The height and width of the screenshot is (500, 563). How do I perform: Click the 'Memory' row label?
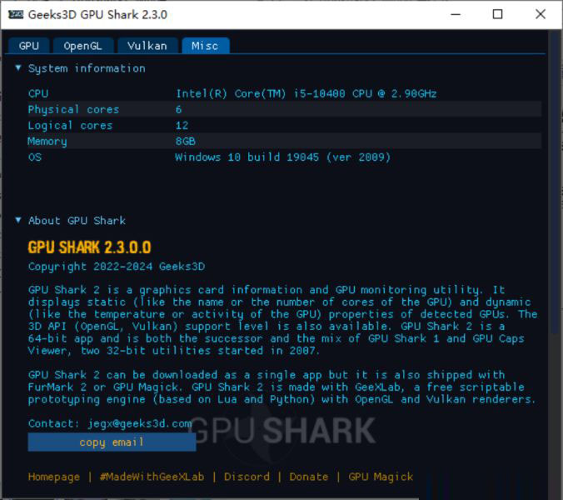47,142
